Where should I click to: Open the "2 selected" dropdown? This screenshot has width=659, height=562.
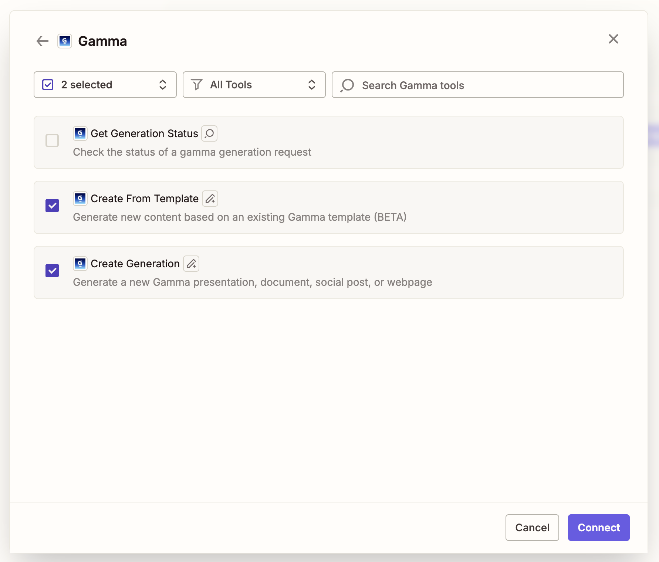click(105, 85)
